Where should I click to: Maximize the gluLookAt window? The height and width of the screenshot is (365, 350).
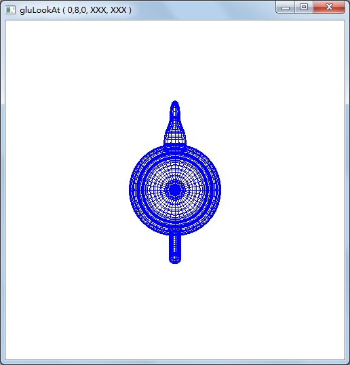pyautogui.click(x=304, y=7)
